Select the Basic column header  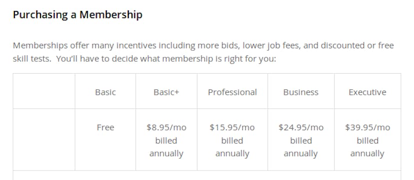[x=105, y=92]
